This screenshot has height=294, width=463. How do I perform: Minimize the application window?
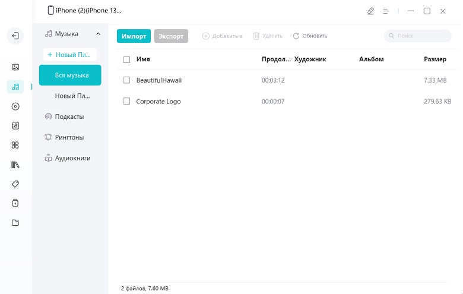411,11
